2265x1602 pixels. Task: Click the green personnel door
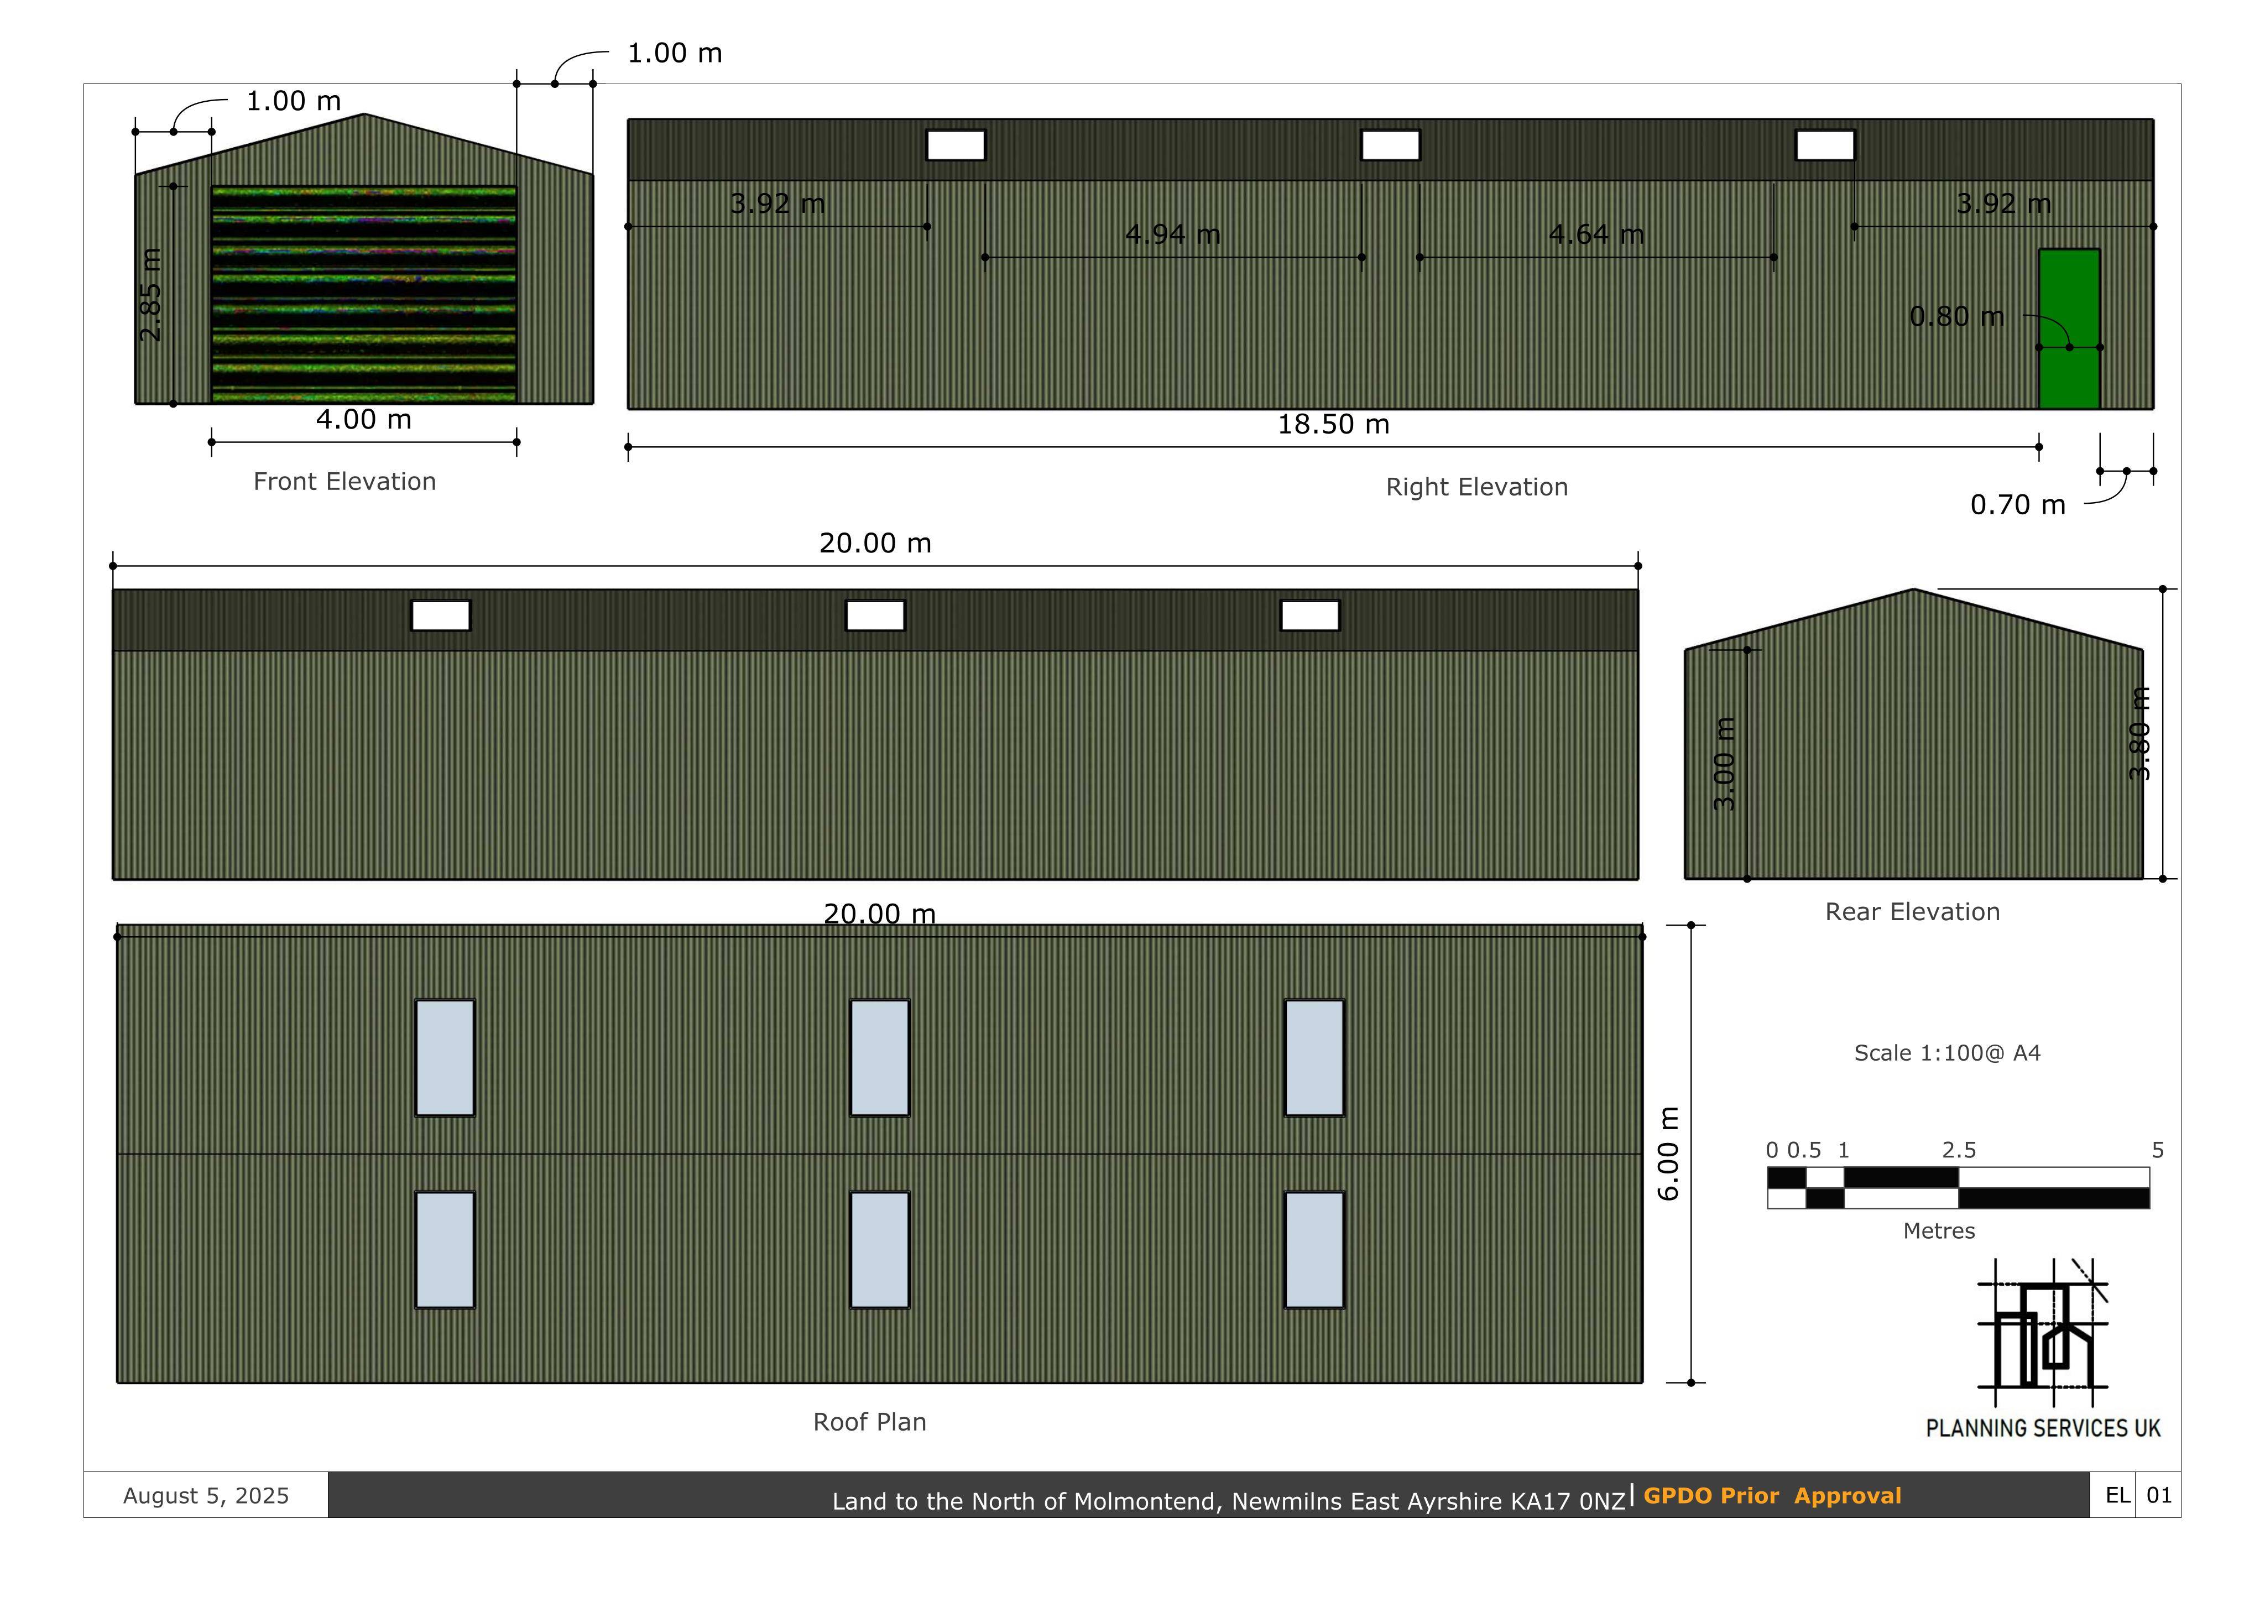(2069, 328)
